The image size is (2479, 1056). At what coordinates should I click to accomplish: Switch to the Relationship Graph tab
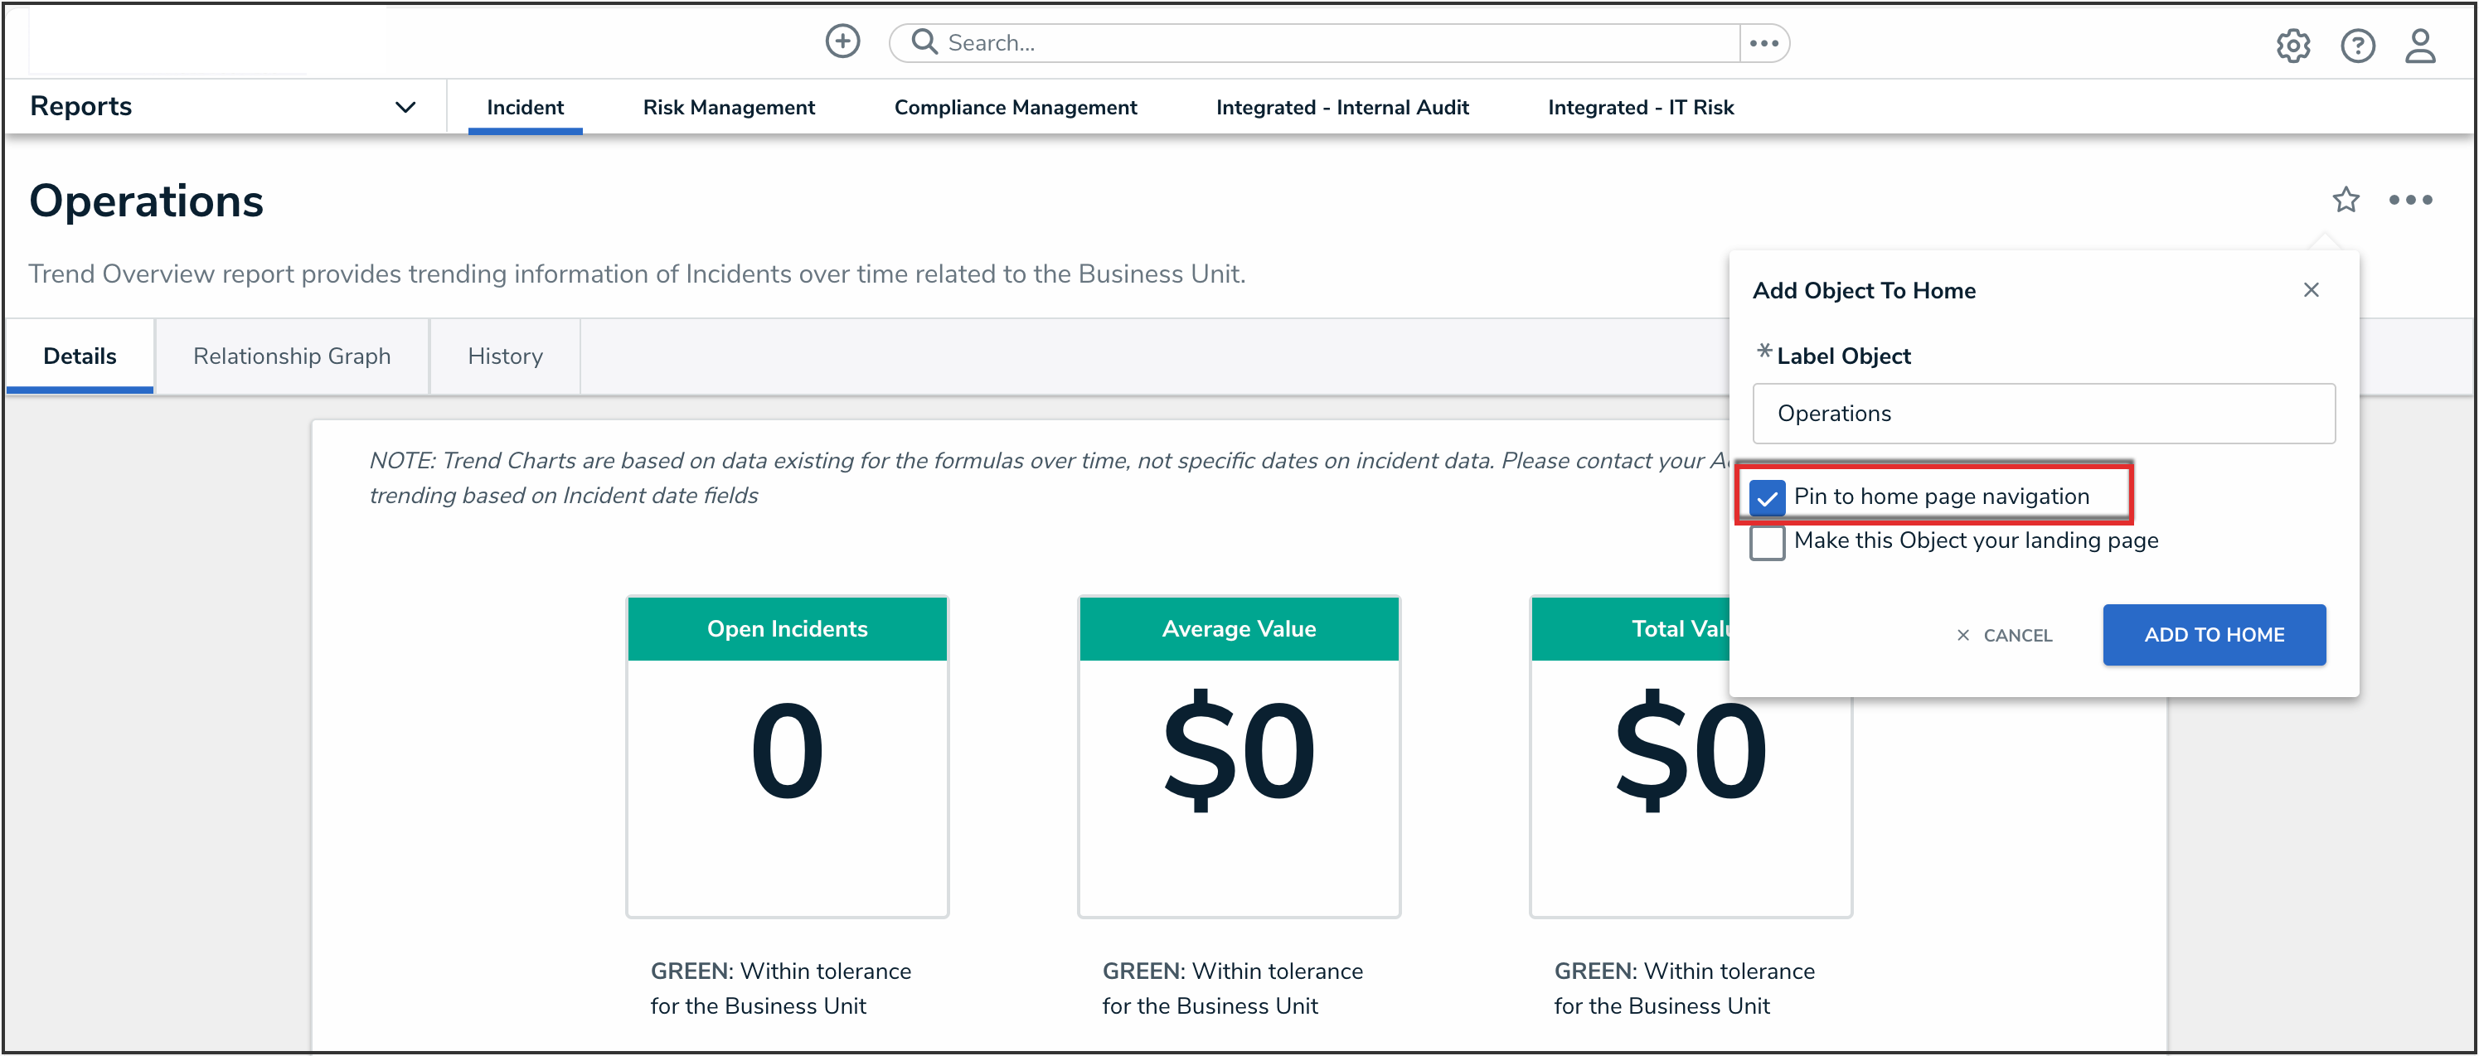click(292, 356)
